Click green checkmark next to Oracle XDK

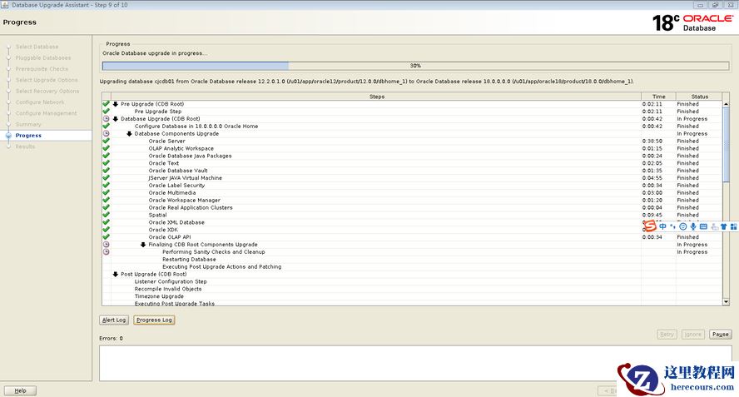106,230
